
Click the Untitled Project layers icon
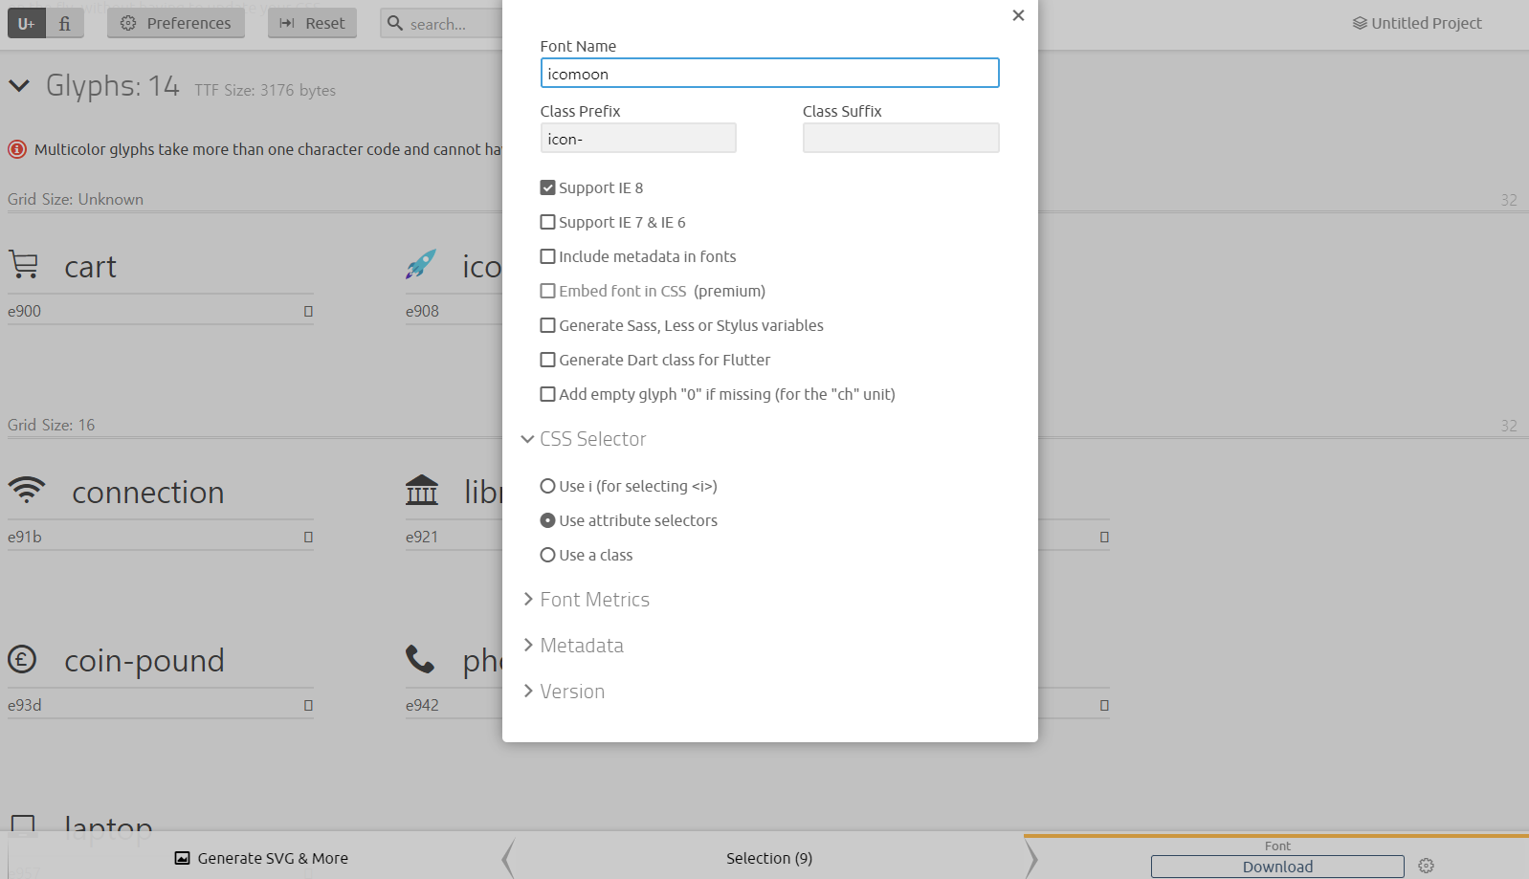(x=1360, y=23)
